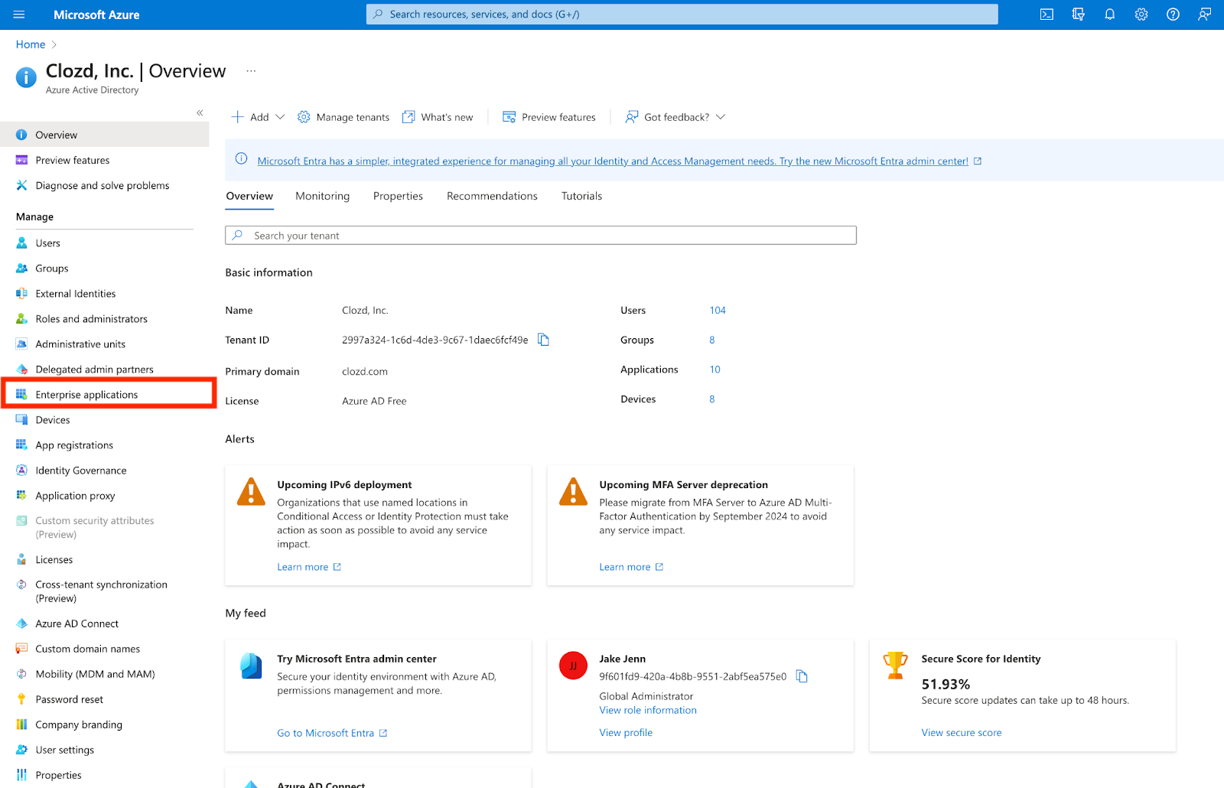1224x788 pixels.
Task: Open the Users count link 104
Action: tap(717, 310)
